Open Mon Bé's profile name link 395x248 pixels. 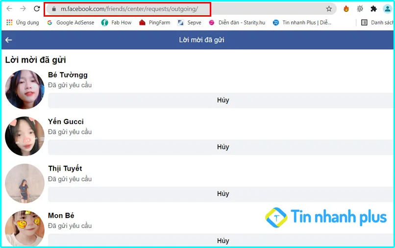[61, 216]
